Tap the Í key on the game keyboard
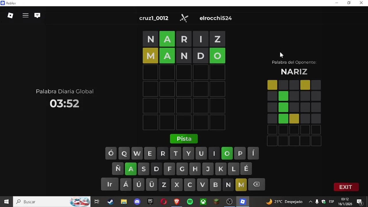The image size is (368, 207). (x=253, y=154)
